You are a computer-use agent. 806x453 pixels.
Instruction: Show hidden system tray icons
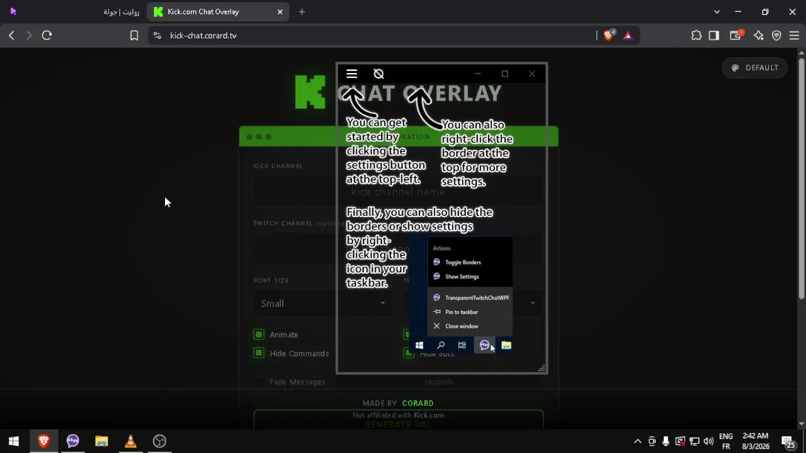tap(637, 441)
